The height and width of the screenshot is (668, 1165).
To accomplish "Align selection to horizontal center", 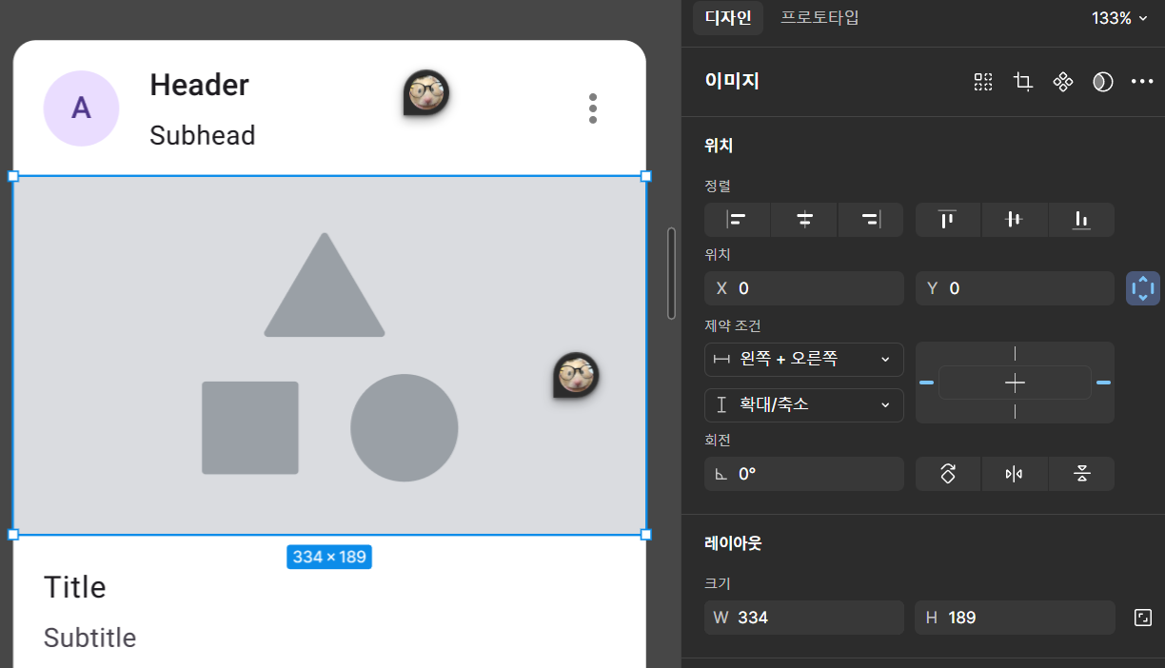I will pos(804,220).
